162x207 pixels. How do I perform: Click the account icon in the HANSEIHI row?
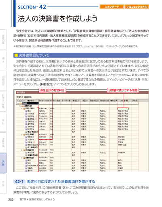26,168
